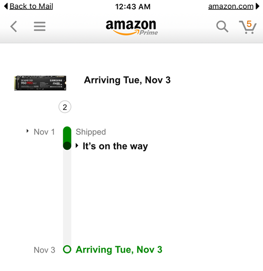Tap the left arrow beside Back to Mail
This screenshot has width=263, height=271.
pos(6,6)
